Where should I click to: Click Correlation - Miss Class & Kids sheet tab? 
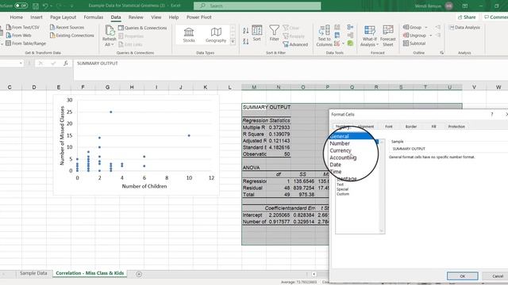tap(90, 273)
